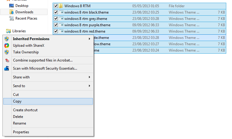Open Libraries in the navigation pane

19,31
